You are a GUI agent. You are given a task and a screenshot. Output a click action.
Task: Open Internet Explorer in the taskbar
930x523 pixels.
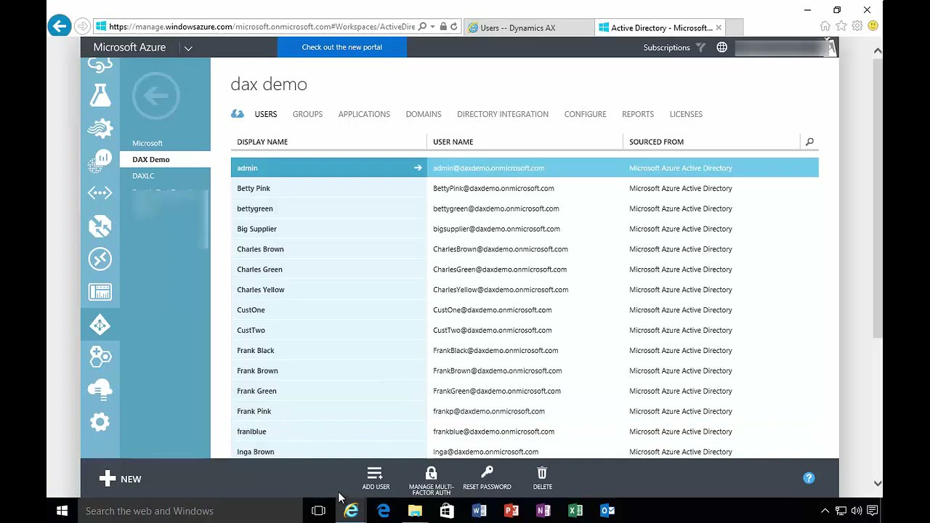(351, 511)
